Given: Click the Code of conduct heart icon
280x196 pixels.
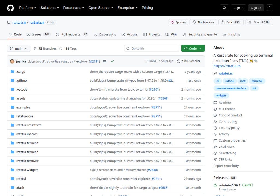Looking at the screenshot, I should click(x=215, y=115).
